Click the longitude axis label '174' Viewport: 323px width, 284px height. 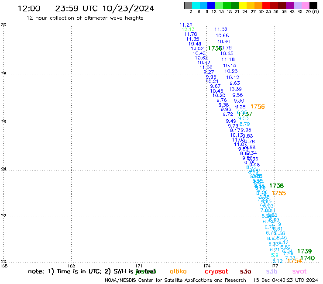(x=206, y=266)
